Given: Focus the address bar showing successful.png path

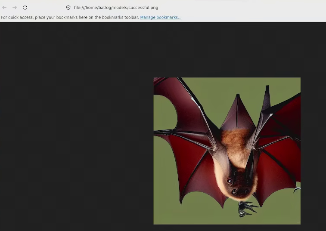Looking at the screenshot, I should pyautogui.click(x=116, y=8).
